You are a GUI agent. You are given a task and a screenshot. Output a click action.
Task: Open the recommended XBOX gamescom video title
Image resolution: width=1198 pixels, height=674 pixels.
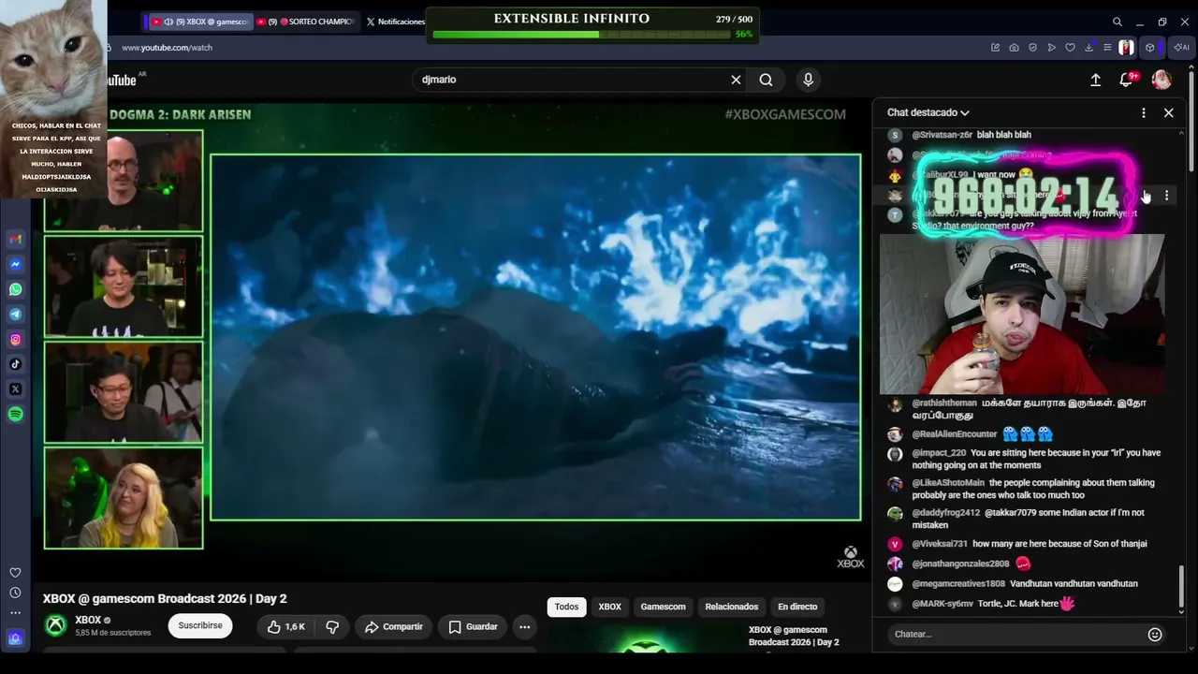pyautogui.click(x=794, y=637)
